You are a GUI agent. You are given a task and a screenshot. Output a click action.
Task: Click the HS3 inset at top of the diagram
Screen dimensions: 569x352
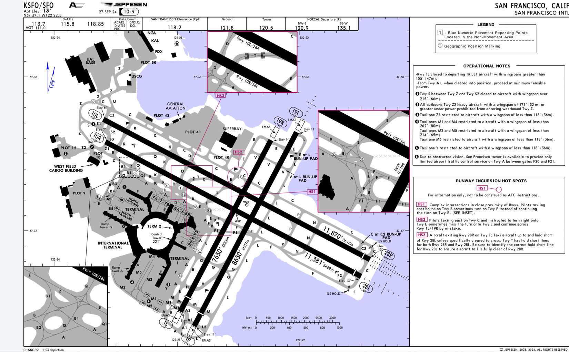252,62
